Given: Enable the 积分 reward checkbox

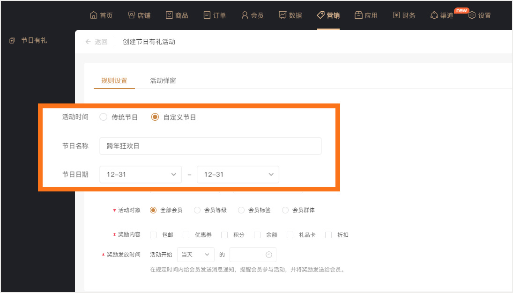Looking at the screenshot, I should click(224, 235).
